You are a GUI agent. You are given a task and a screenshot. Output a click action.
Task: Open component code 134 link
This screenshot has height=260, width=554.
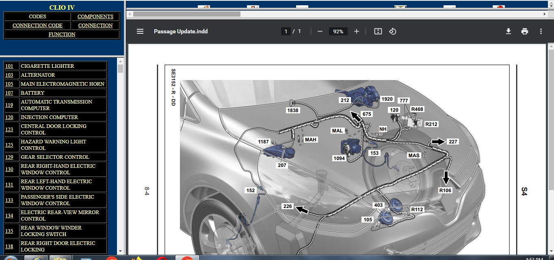click(9, 215)
